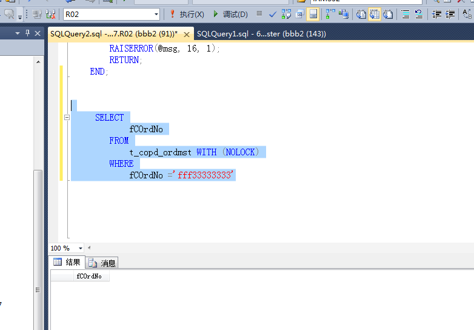Open the 结果 results tab
474x330 pixels.
tap(67, 262)
